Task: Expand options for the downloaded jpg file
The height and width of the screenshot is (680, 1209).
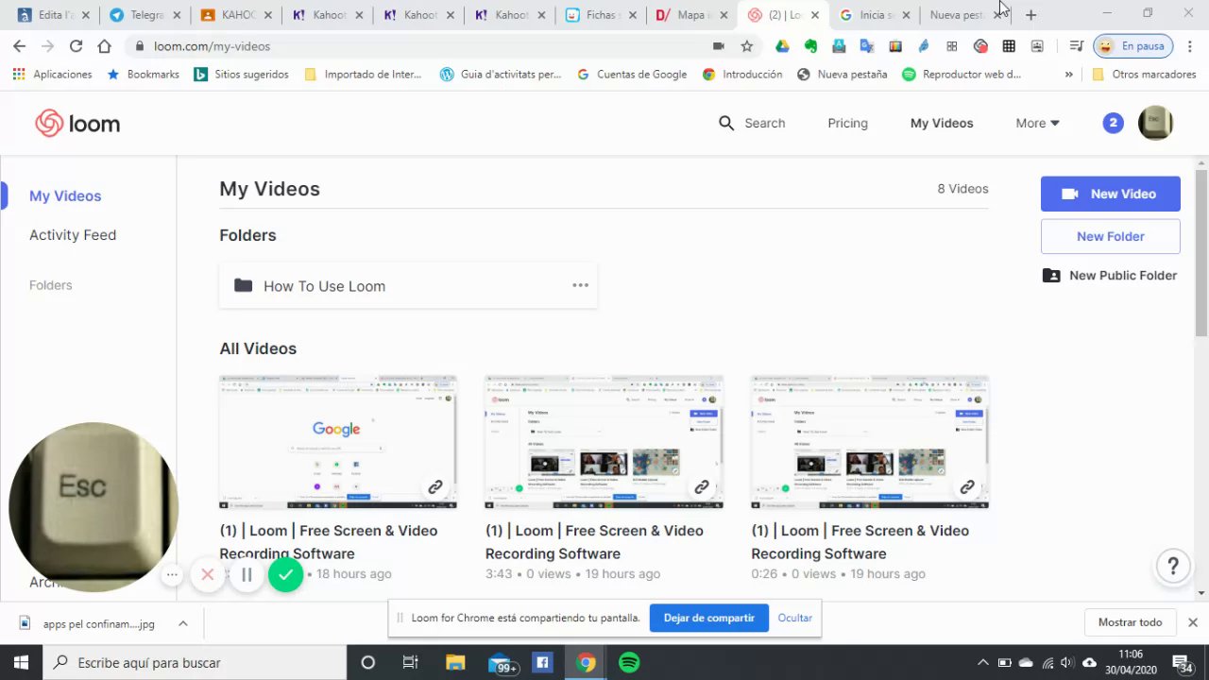Action: (183, 623)
